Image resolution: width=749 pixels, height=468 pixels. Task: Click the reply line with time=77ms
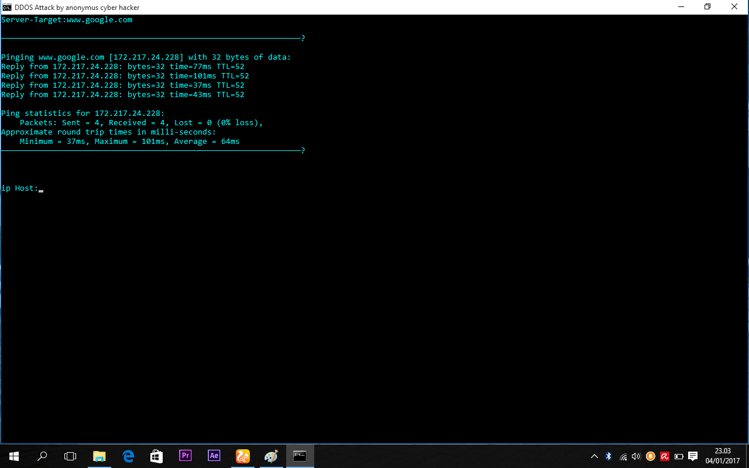coord(123,67)
